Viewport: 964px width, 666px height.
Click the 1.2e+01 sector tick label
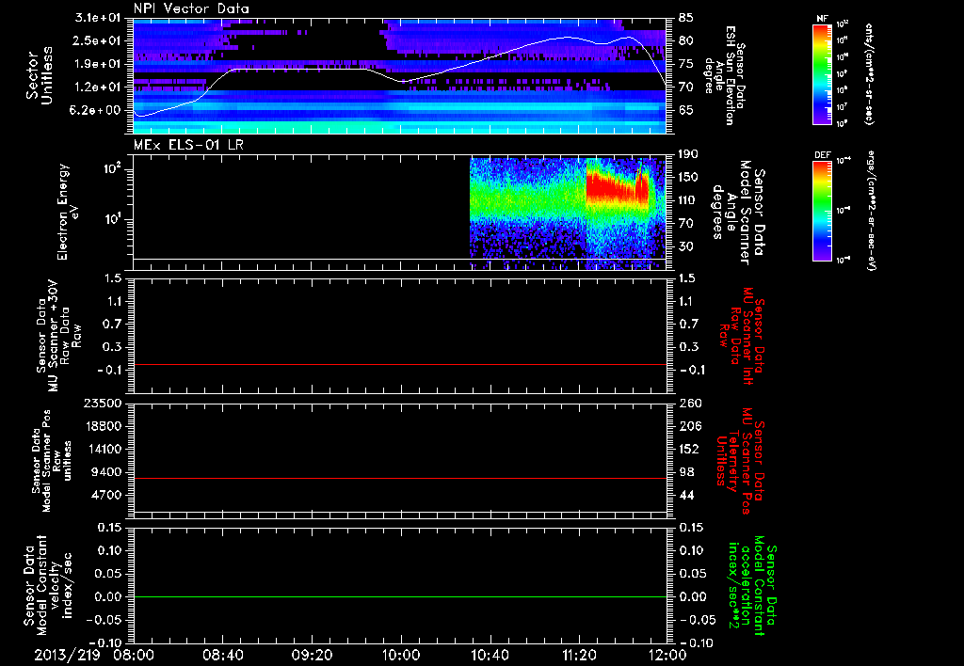(100, 87)
